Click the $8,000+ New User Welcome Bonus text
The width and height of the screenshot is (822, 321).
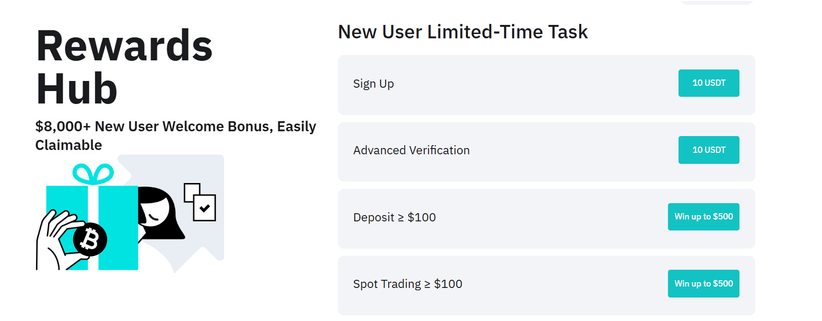[x=176, y=136]
